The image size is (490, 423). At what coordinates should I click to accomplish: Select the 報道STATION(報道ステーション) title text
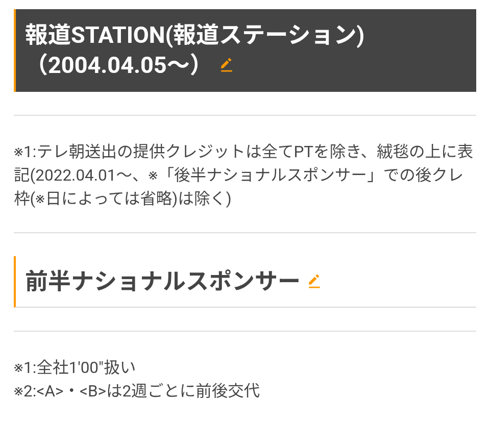click(194, 35)
